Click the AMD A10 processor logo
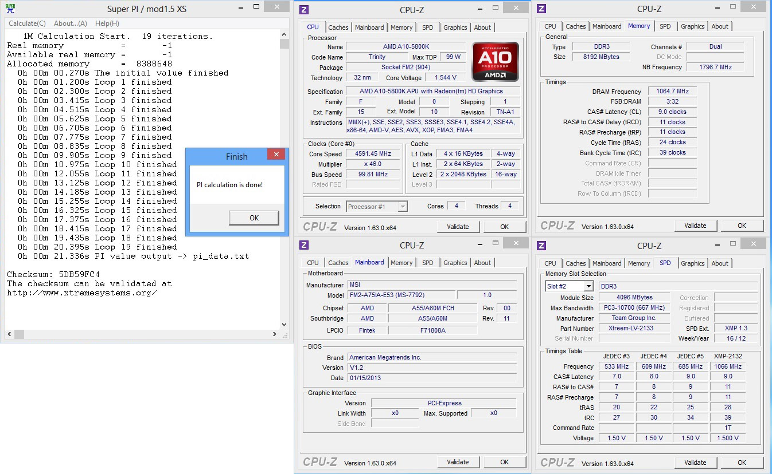The image size is (772, 474). 496,62
